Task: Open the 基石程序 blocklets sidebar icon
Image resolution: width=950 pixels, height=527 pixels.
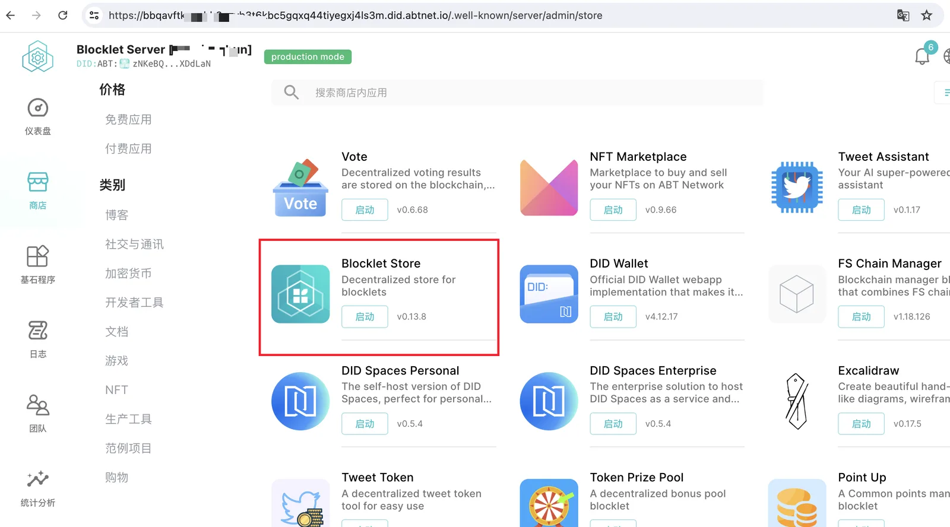Action: click(38, 256)
